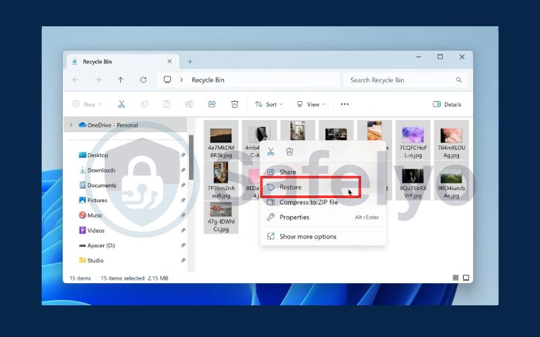Choose Share in the context menu
540x337 pixels.
(x=323, y=172)
